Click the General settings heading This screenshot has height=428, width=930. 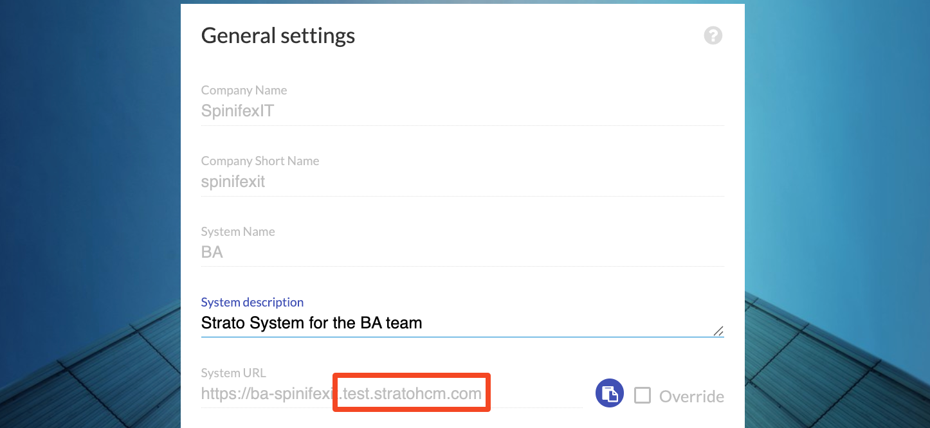point(278,36)
